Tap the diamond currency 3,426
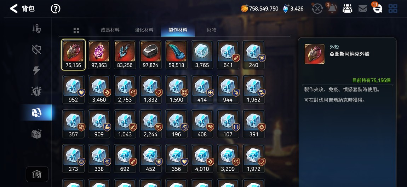This screenshot has height=187, width=407. click(x=293, y=8)
